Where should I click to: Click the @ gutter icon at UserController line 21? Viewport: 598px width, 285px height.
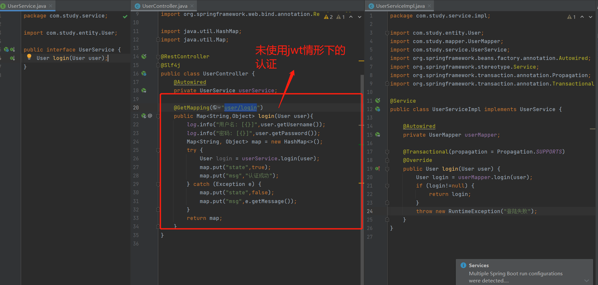(150, 116)
